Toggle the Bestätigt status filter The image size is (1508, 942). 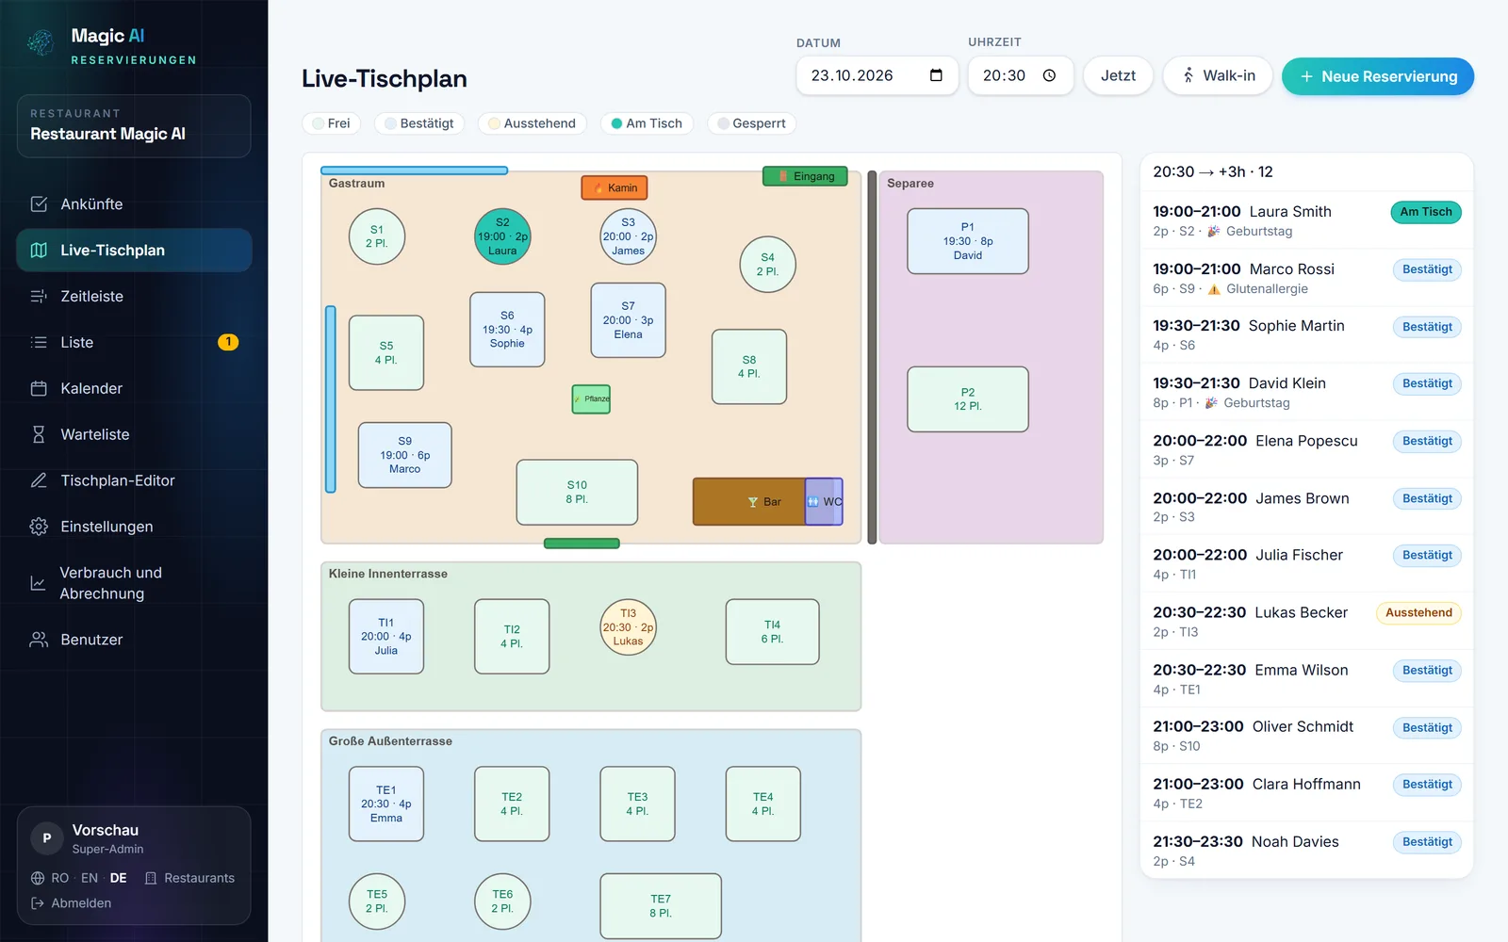coord(419,123)
